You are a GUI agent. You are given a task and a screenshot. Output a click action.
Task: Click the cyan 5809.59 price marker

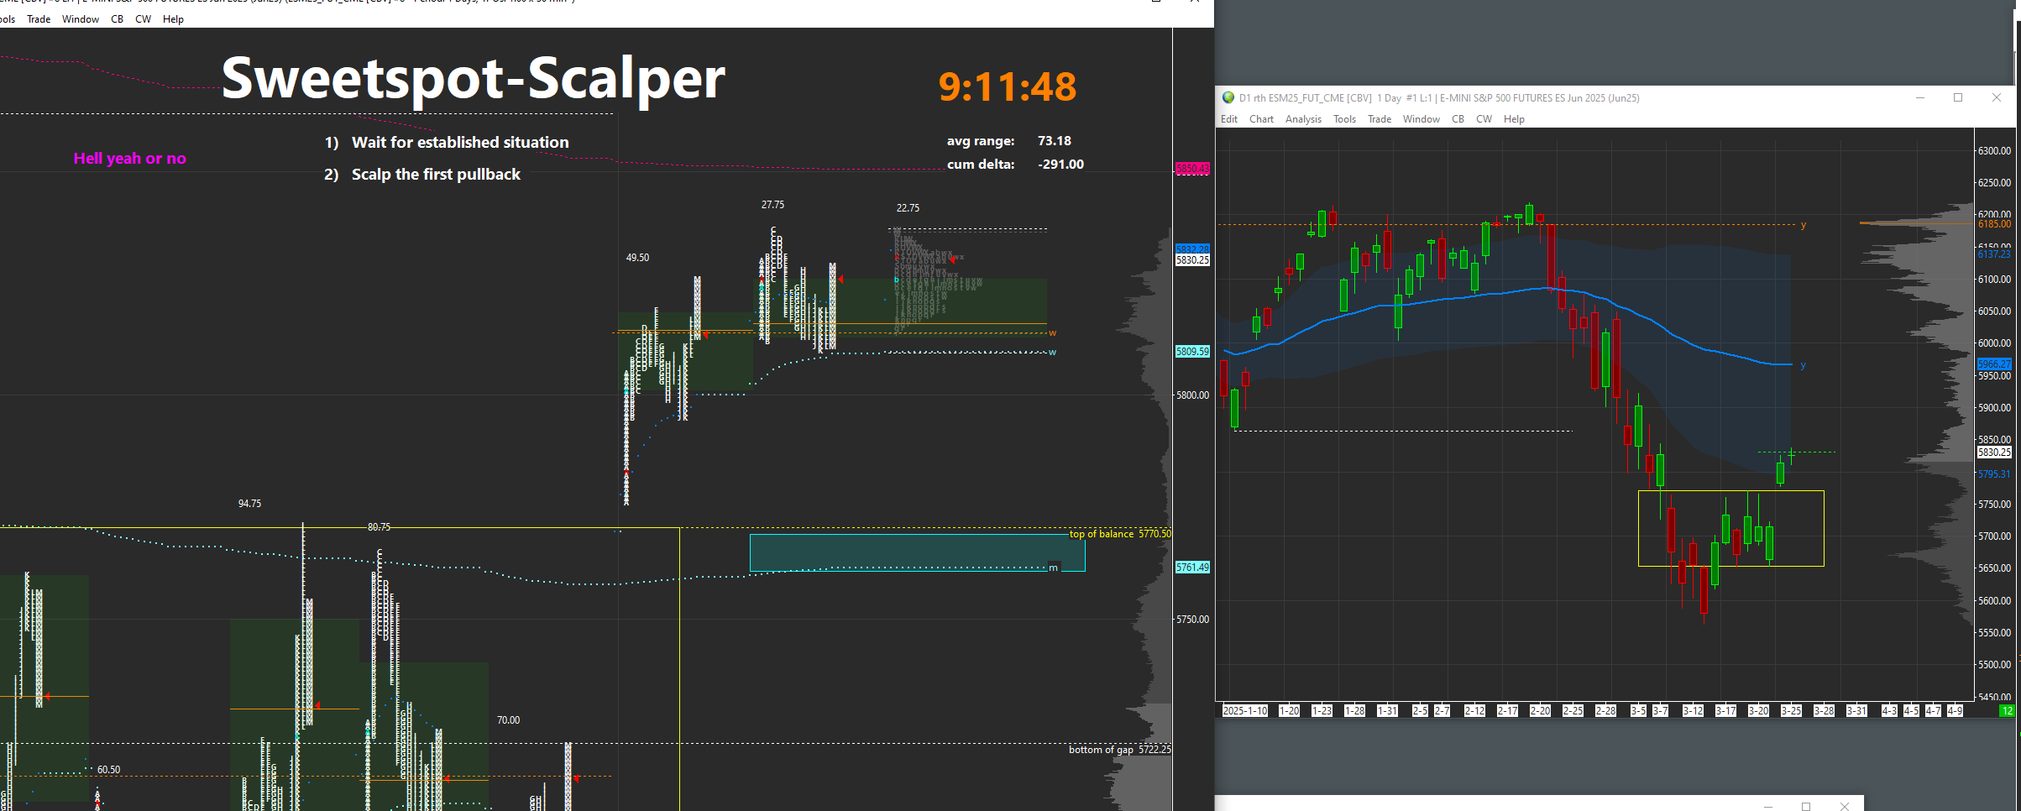1192,352
